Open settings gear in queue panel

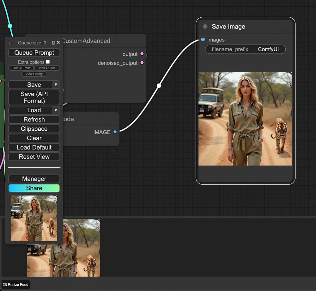pyautogui.click(x=53, y=43)
